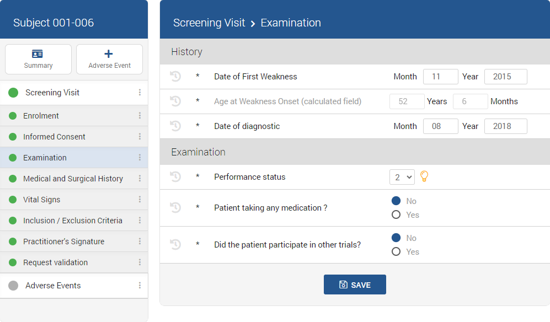550x322 pixels.
Task: Click history icon beside Date of diagnostic
Action: coord(175,126)
